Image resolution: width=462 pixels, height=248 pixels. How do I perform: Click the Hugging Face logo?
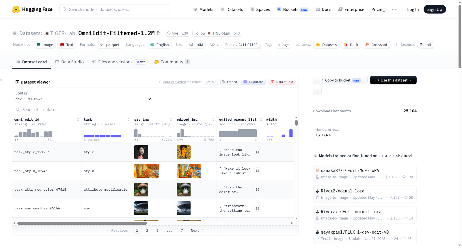coord(32,9)
